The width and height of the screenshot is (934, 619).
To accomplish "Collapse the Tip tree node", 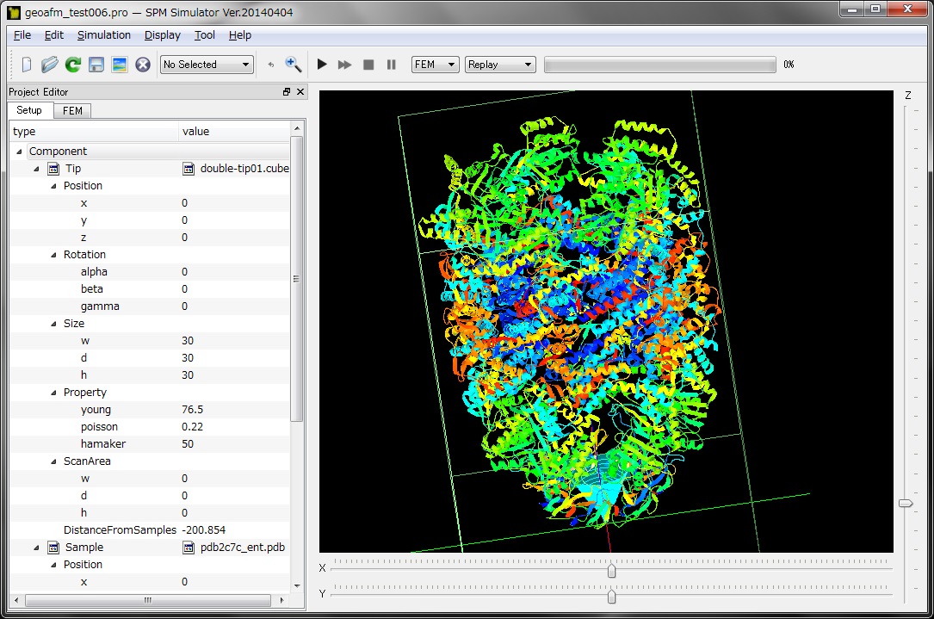I will [36, 169].
